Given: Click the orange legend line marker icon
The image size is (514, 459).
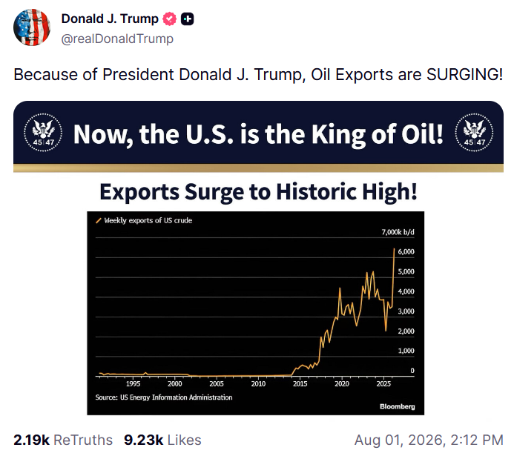Looking at the screenshot, I should point(99,220).
